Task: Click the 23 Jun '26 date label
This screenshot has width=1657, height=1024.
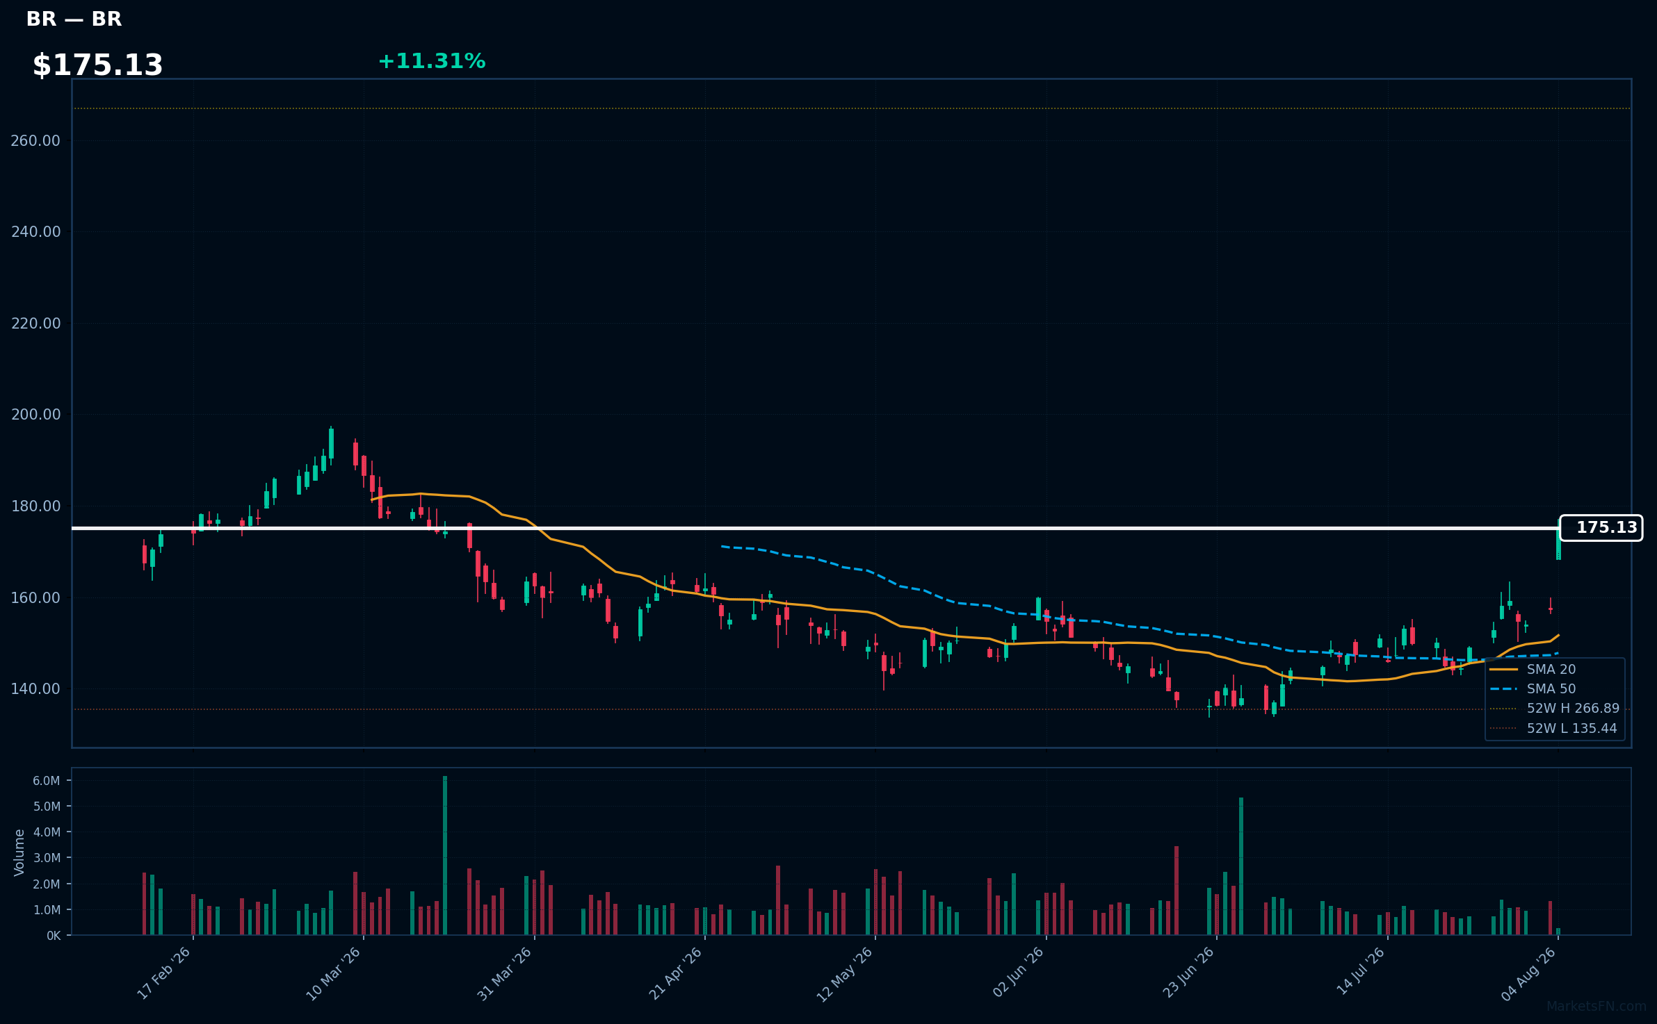Action: tap(1189, 973)
